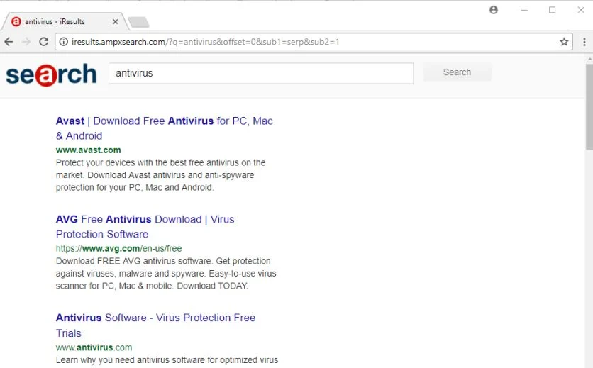Click the https://www.avg.com/en-us/free URL
The image size is (593, 368).
click(x=118, y=248)
